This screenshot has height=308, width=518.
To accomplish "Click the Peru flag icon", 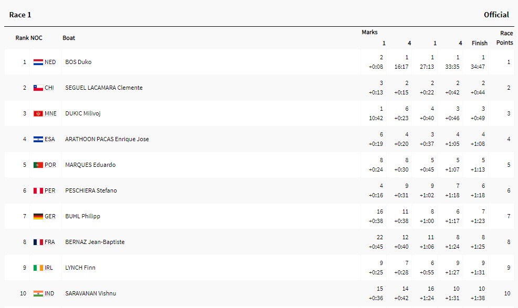I will [x=38, y=190].
